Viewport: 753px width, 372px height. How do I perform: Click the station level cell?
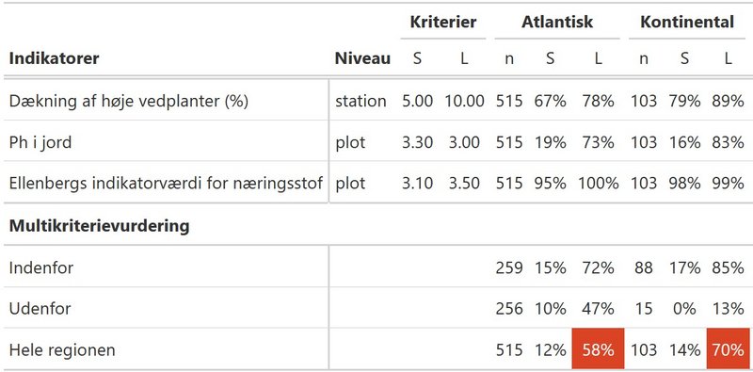coord(360,102)
